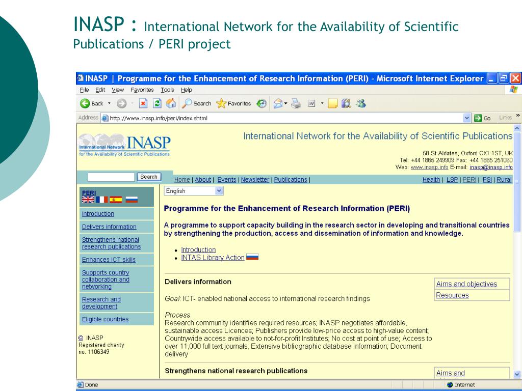
Task: Click the Internet zone globe icon
Action: [450, 385]
